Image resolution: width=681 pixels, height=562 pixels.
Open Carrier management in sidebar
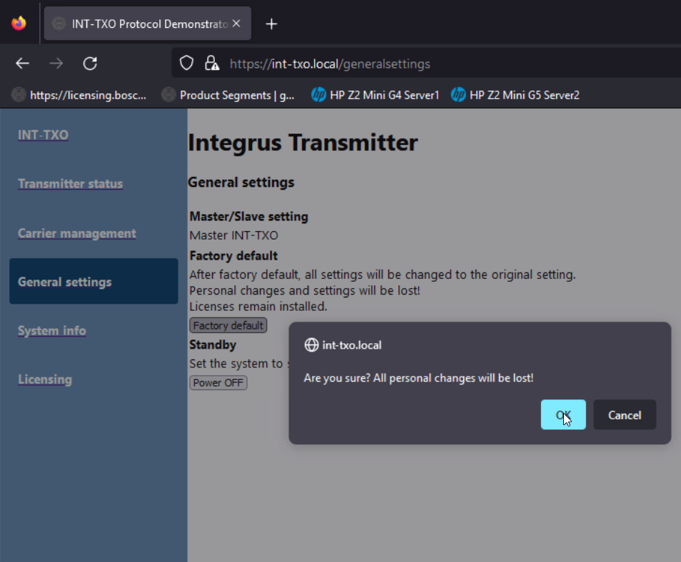76,233
